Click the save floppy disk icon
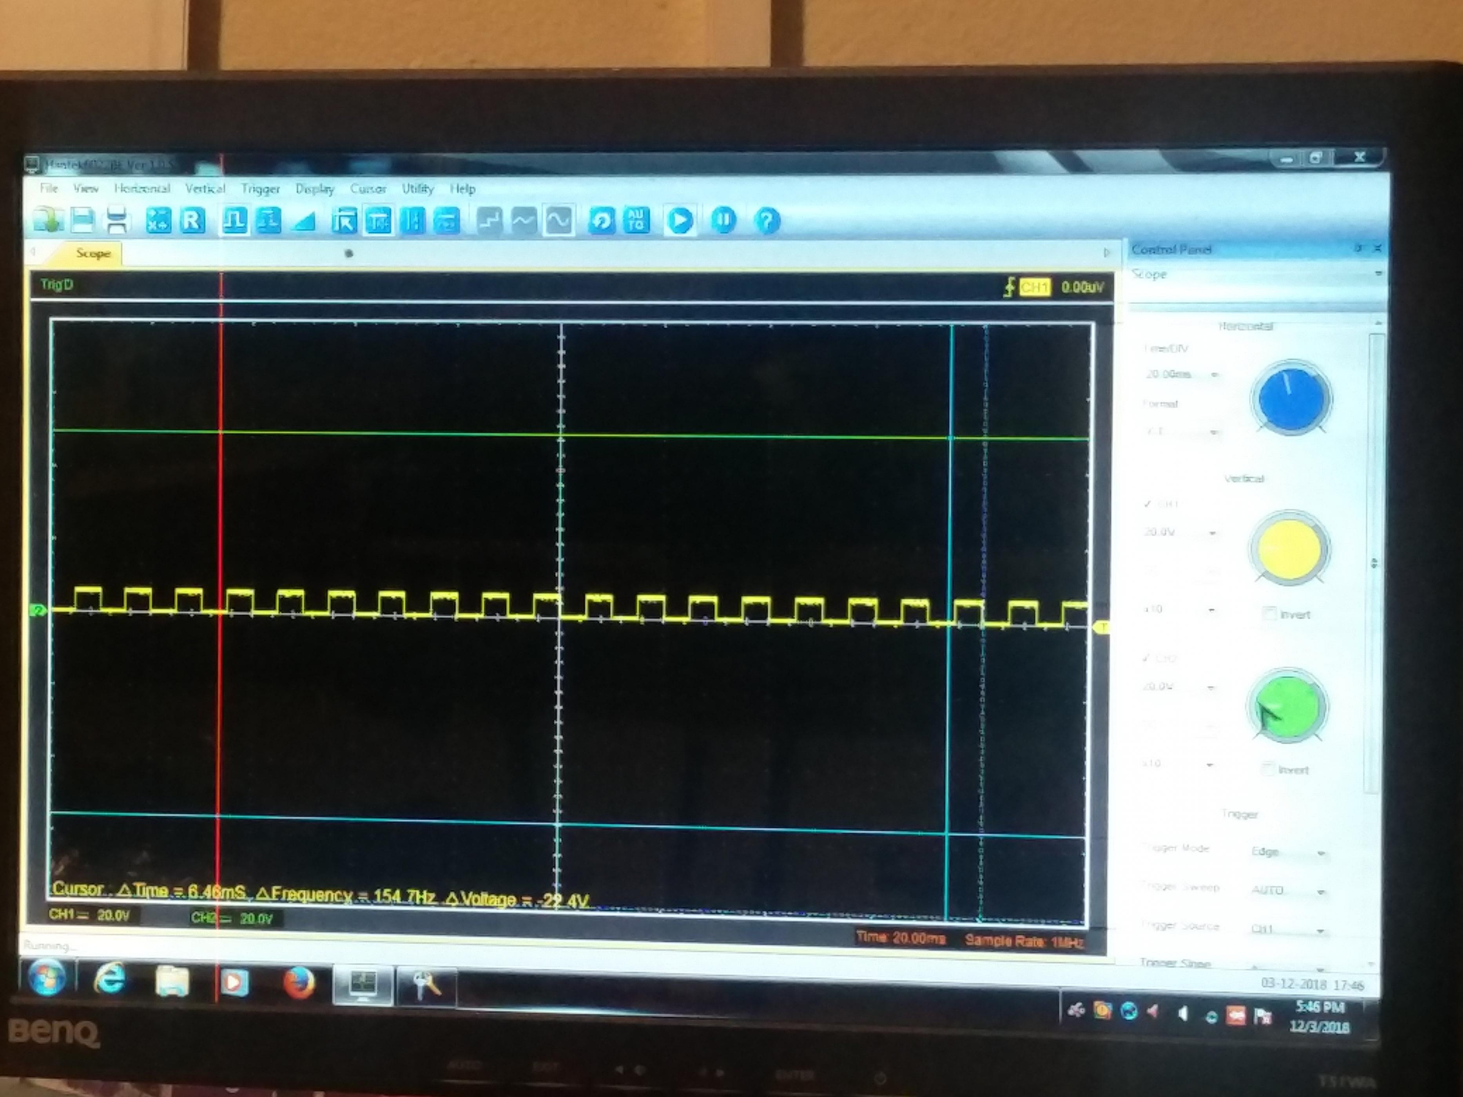Viewport: 1463px width, 1097px height. [x=83, y=219]
